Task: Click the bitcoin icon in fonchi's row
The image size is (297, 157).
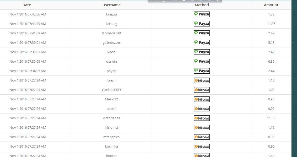Action: (202, 80)
